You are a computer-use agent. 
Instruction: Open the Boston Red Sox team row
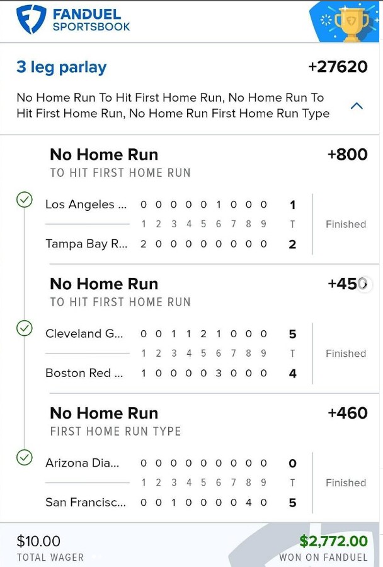click(x=84, y=373)
